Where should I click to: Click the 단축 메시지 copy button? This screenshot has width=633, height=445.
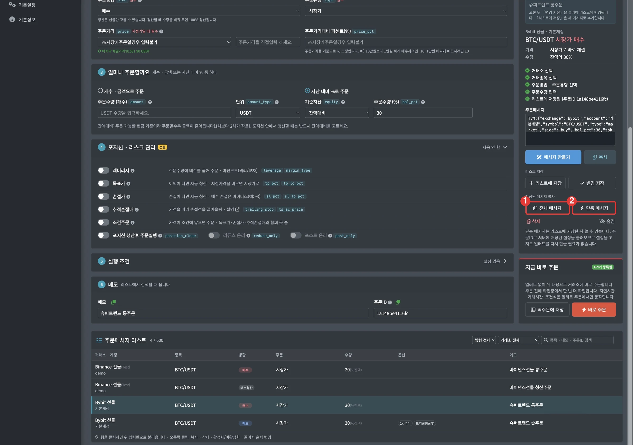[594, 208]
